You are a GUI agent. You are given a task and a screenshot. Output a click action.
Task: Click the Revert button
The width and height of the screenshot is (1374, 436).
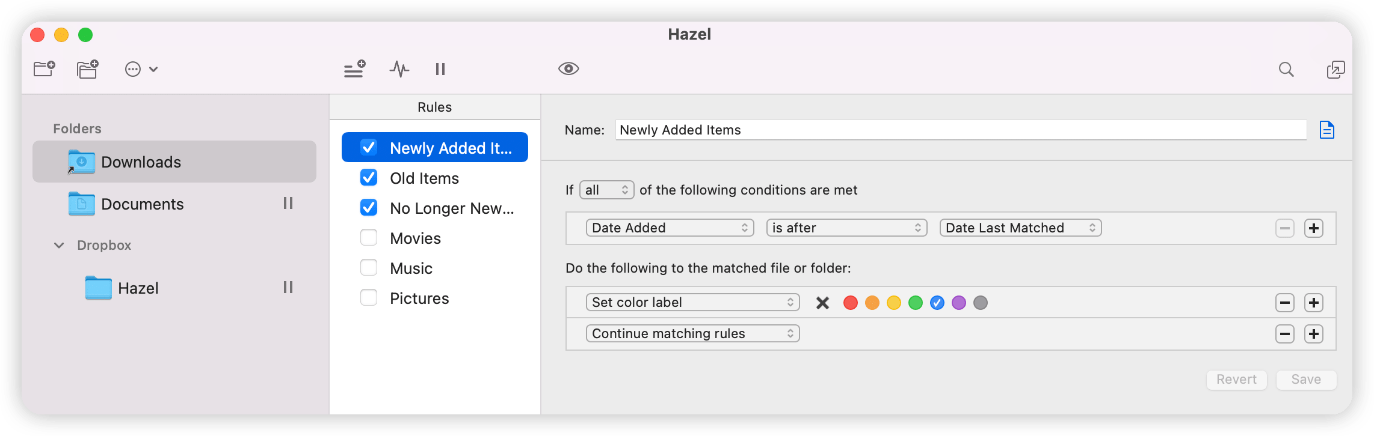coord(1236,380)
